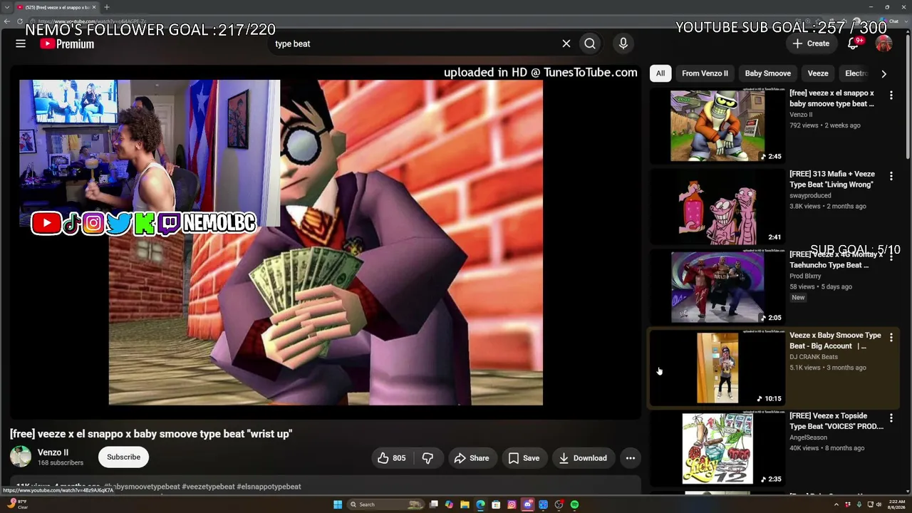Open the notifications bell
Screen dimensions: 912x513
coord(853,43)
